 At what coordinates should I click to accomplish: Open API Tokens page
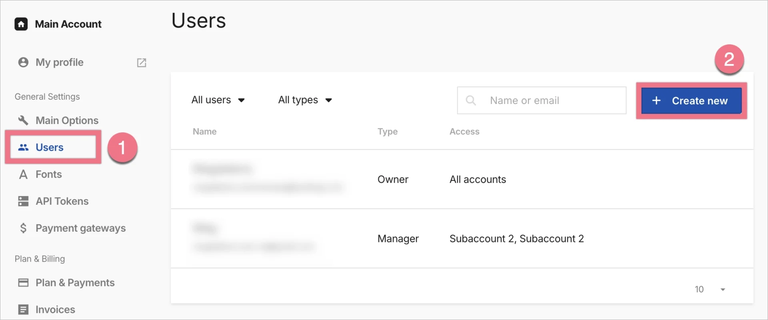(x=62, y=201)
